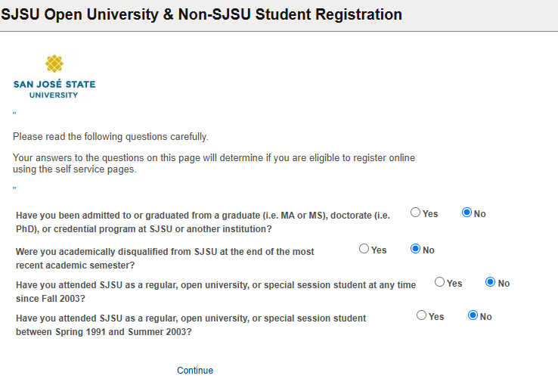The height and width of the screenshot is (385, 558).
Task: Mark Yes for attended since Fall 2003
Action: click(x=439, y=282)
